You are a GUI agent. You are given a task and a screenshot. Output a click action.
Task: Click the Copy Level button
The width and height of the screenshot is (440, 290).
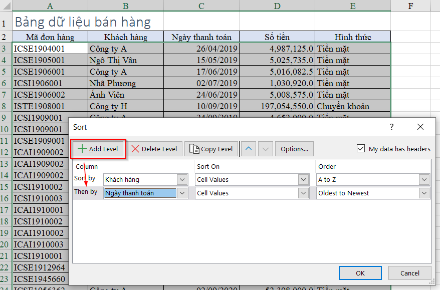(x=211, y=149)
